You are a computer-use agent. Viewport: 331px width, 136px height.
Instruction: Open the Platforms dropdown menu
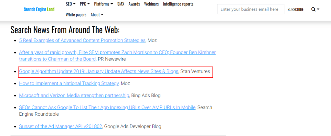pyautogui.click(x=103, y=4)
